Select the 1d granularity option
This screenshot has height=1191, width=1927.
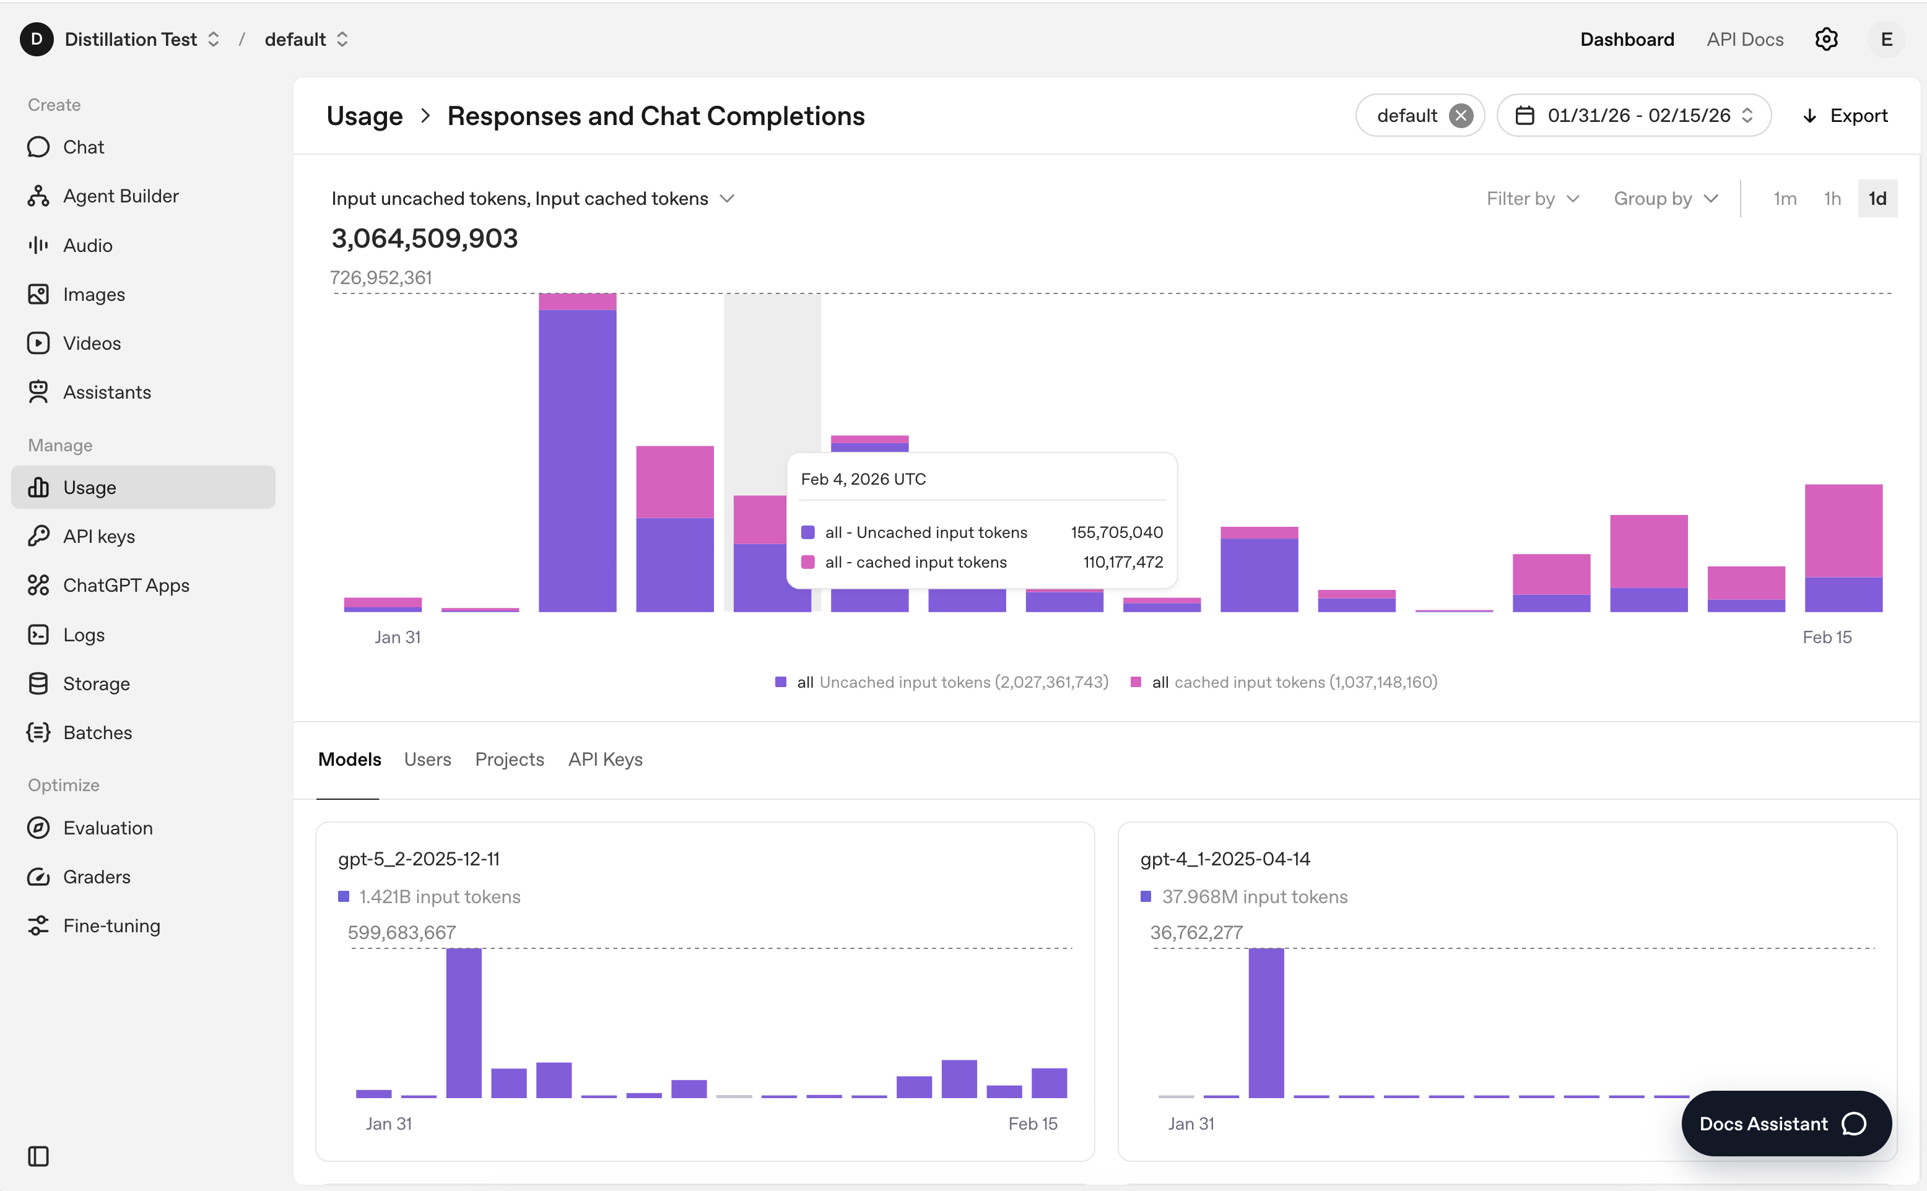pyautogui.click(x=1877, y=199)
